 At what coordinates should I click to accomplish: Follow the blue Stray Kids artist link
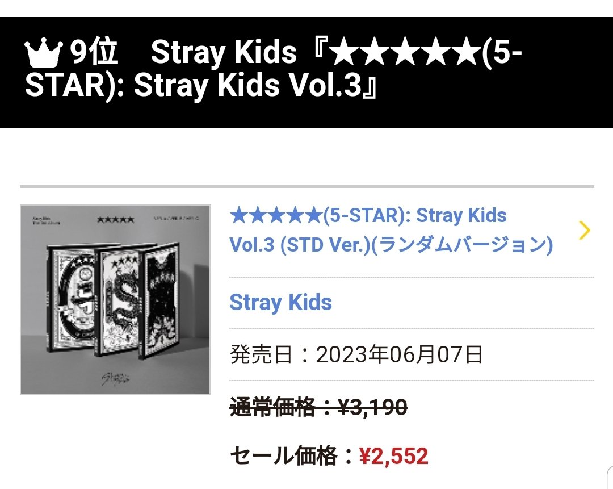click(x=281, y=302)
